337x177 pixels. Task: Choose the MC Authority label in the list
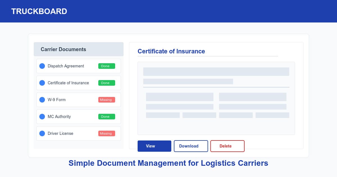point(59,117)
